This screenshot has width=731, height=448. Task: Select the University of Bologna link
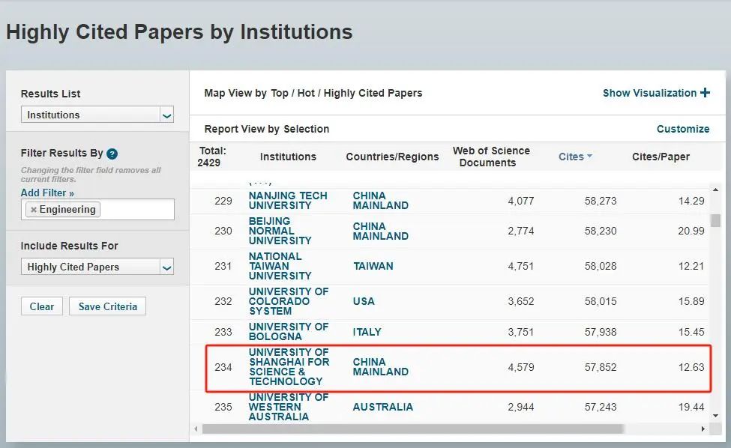pyautogui.click(x=288, y=331)
